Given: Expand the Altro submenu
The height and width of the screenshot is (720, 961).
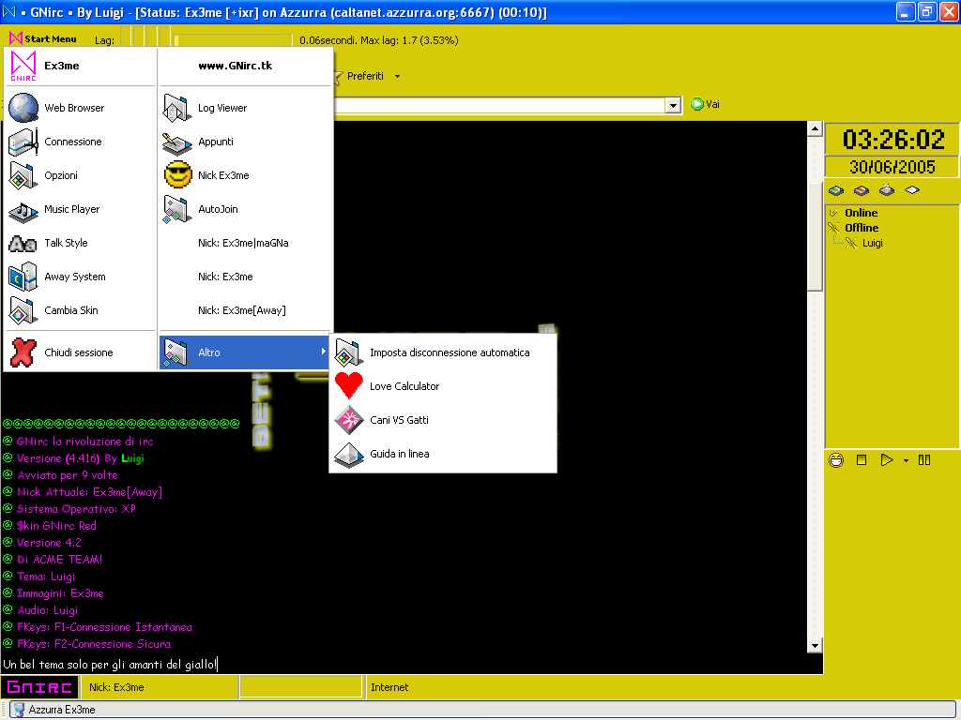Looking at the screenshot, I should point(244,352).
